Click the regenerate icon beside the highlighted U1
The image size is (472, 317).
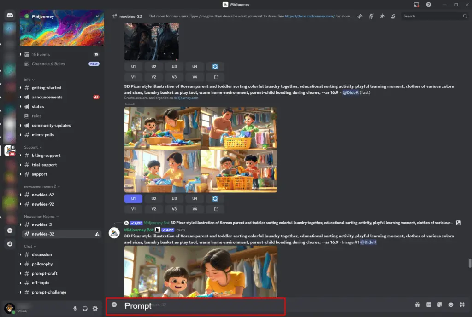point(215,199)
